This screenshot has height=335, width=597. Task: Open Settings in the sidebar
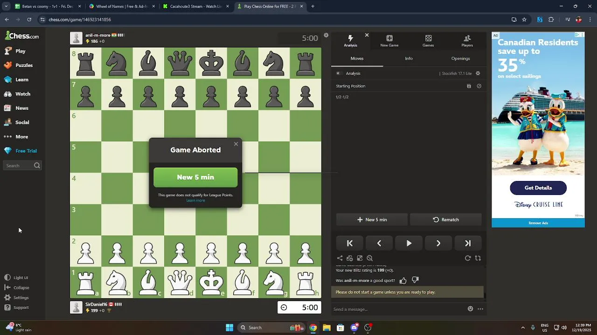[x=17, y=298]
